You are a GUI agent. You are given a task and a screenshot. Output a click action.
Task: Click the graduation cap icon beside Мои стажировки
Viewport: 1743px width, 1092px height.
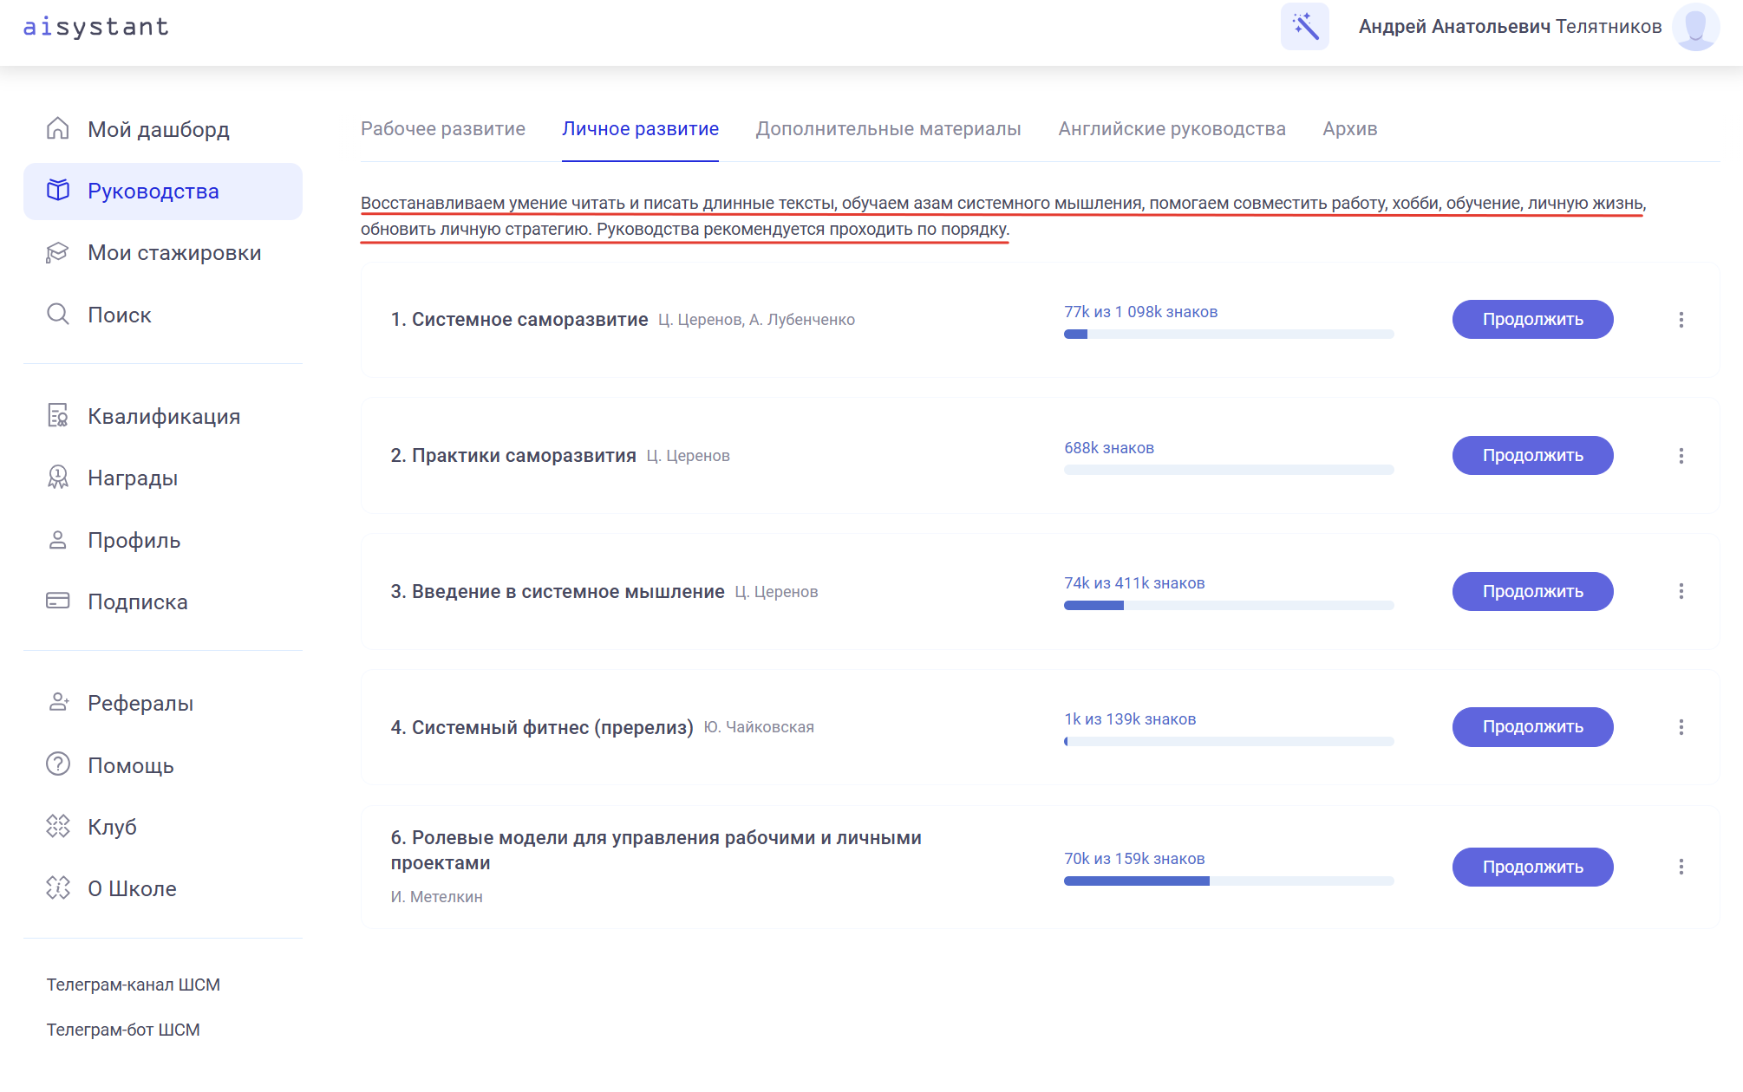[x=58, y=252]
